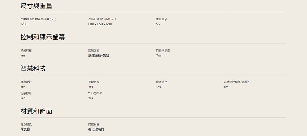307x136 pixels.
Task: Select the 1290 depth value
Action: tap(24, 24)
